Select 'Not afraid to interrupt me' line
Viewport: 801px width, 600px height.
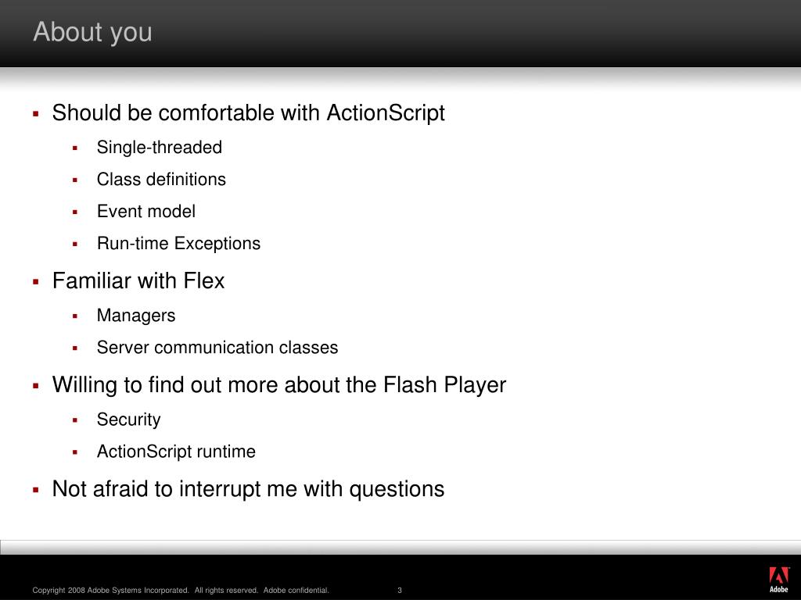248,489
